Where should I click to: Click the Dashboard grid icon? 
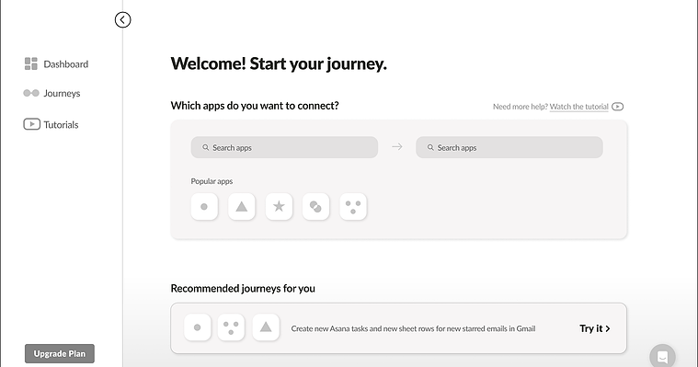point(30,63)
